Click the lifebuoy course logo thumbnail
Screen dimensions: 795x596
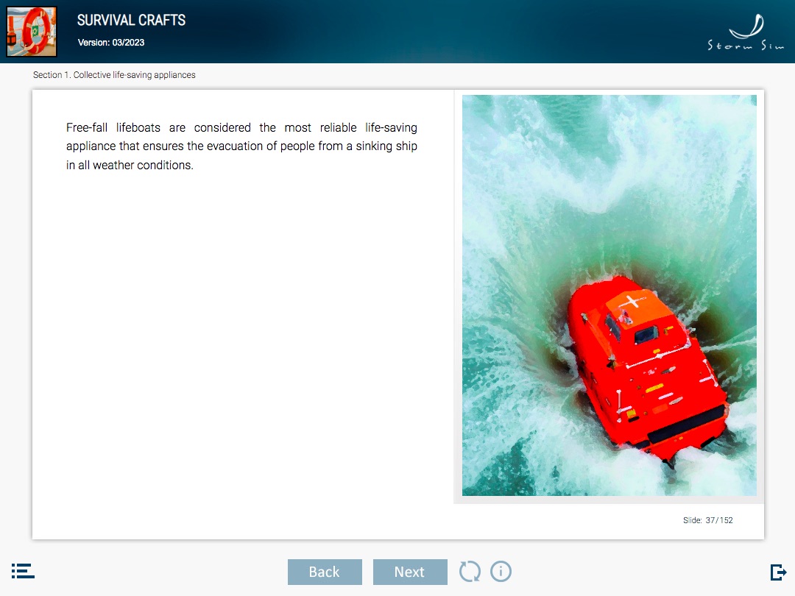pos(32,32)
